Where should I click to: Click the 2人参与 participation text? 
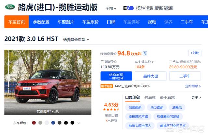coord(111,120)
